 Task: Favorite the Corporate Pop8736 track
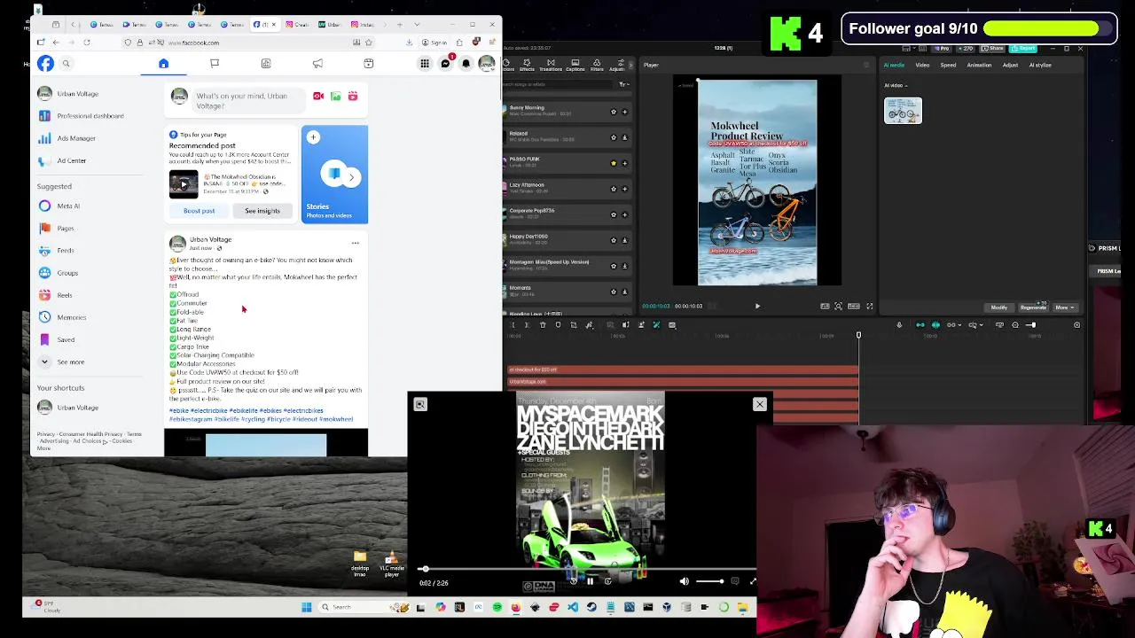[x=613, y=214]
